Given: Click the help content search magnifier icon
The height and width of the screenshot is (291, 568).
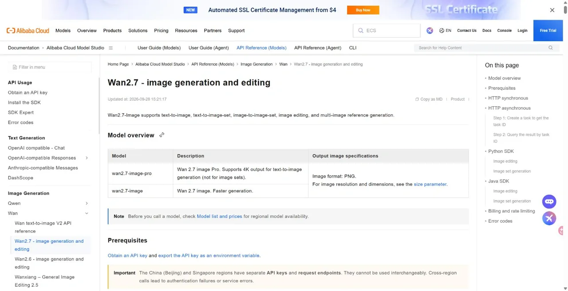Looking at the screenshot, I should [x=551, y=48].
